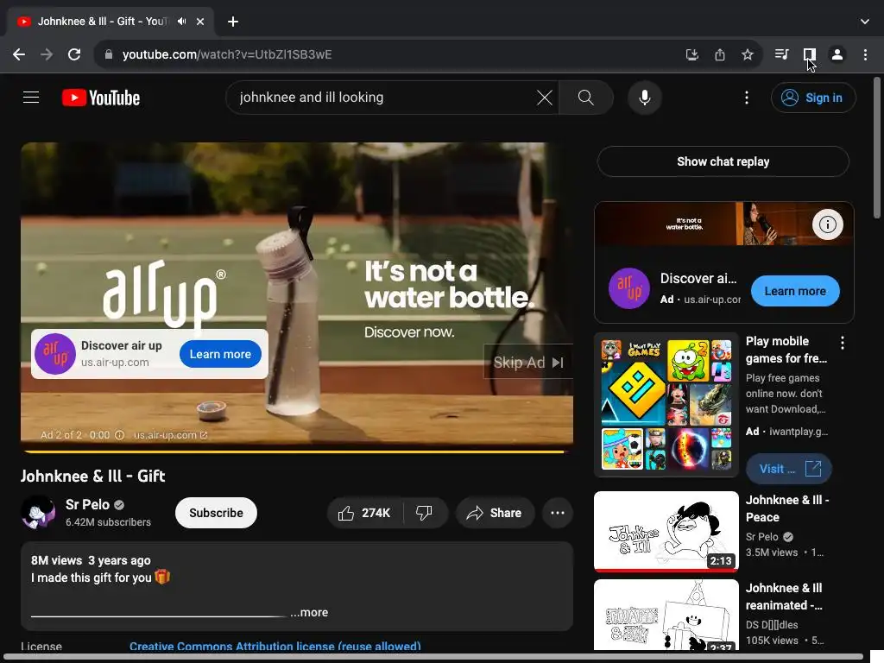Open YouTube hamburger guide menu
The width and height of the screenshot is (884, 663).
(x=31, y=98)
